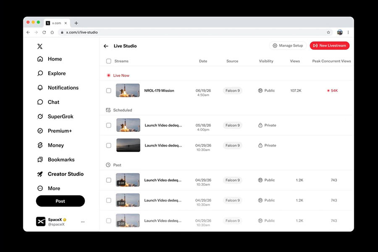Open Chrome profile avatar
Image resolution: width=378 pixels, height=252 pixels.
tap(340, 32)
